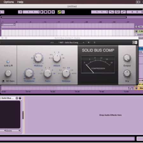
Task: Click the 1/1 quantization display
Action: click(x=130, y=88)
